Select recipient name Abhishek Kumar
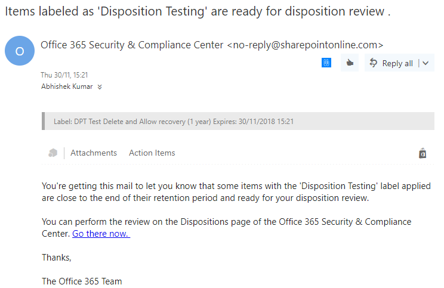This screenshot has height=288, width=444. coord(67,86)
